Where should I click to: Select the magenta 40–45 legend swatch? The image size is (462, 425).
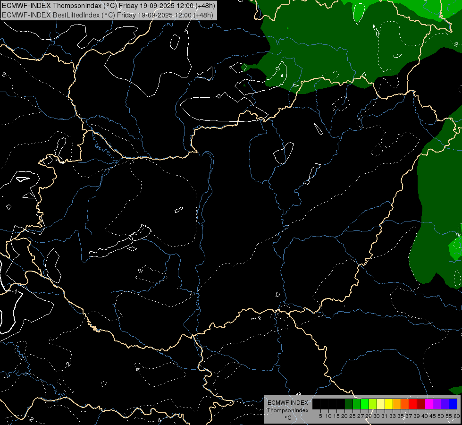tap(429, 404)
